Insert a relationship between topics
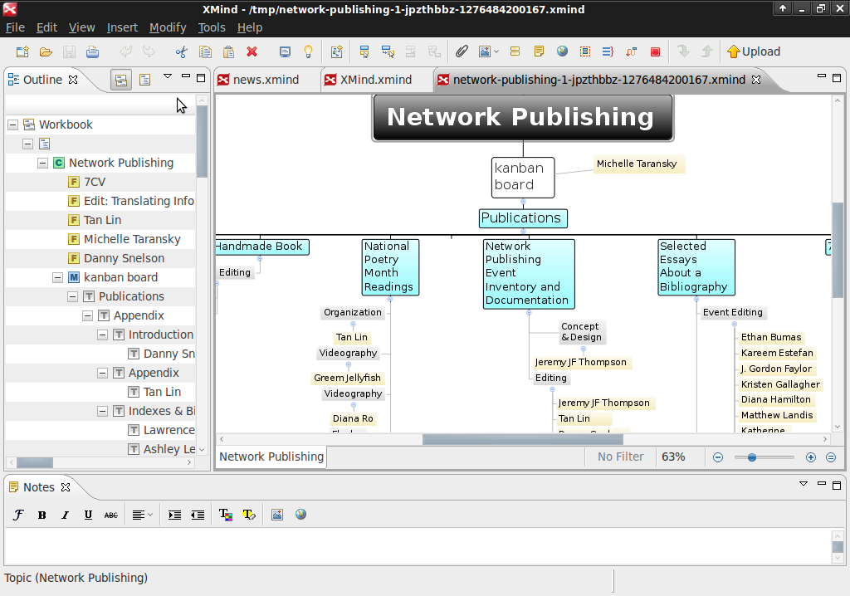This screenshot has height=596, width=850. click(631, 51)
